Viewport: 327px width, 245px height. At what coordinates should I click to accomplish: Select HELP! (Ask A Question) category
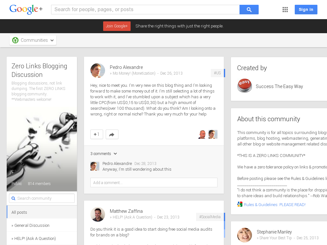click(x=42, y=239)
